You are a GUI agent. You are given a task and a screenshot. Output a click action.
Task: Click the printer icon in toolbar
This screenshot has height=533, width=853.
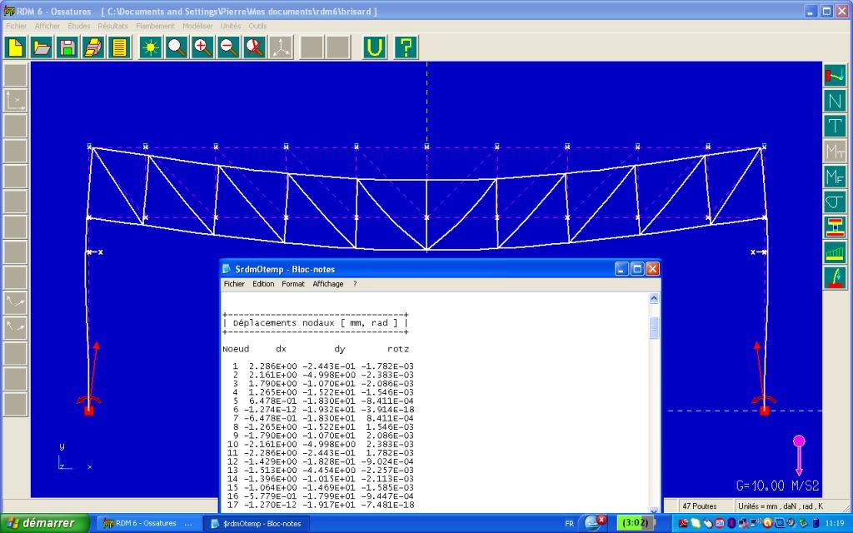[x=93, y=47]
